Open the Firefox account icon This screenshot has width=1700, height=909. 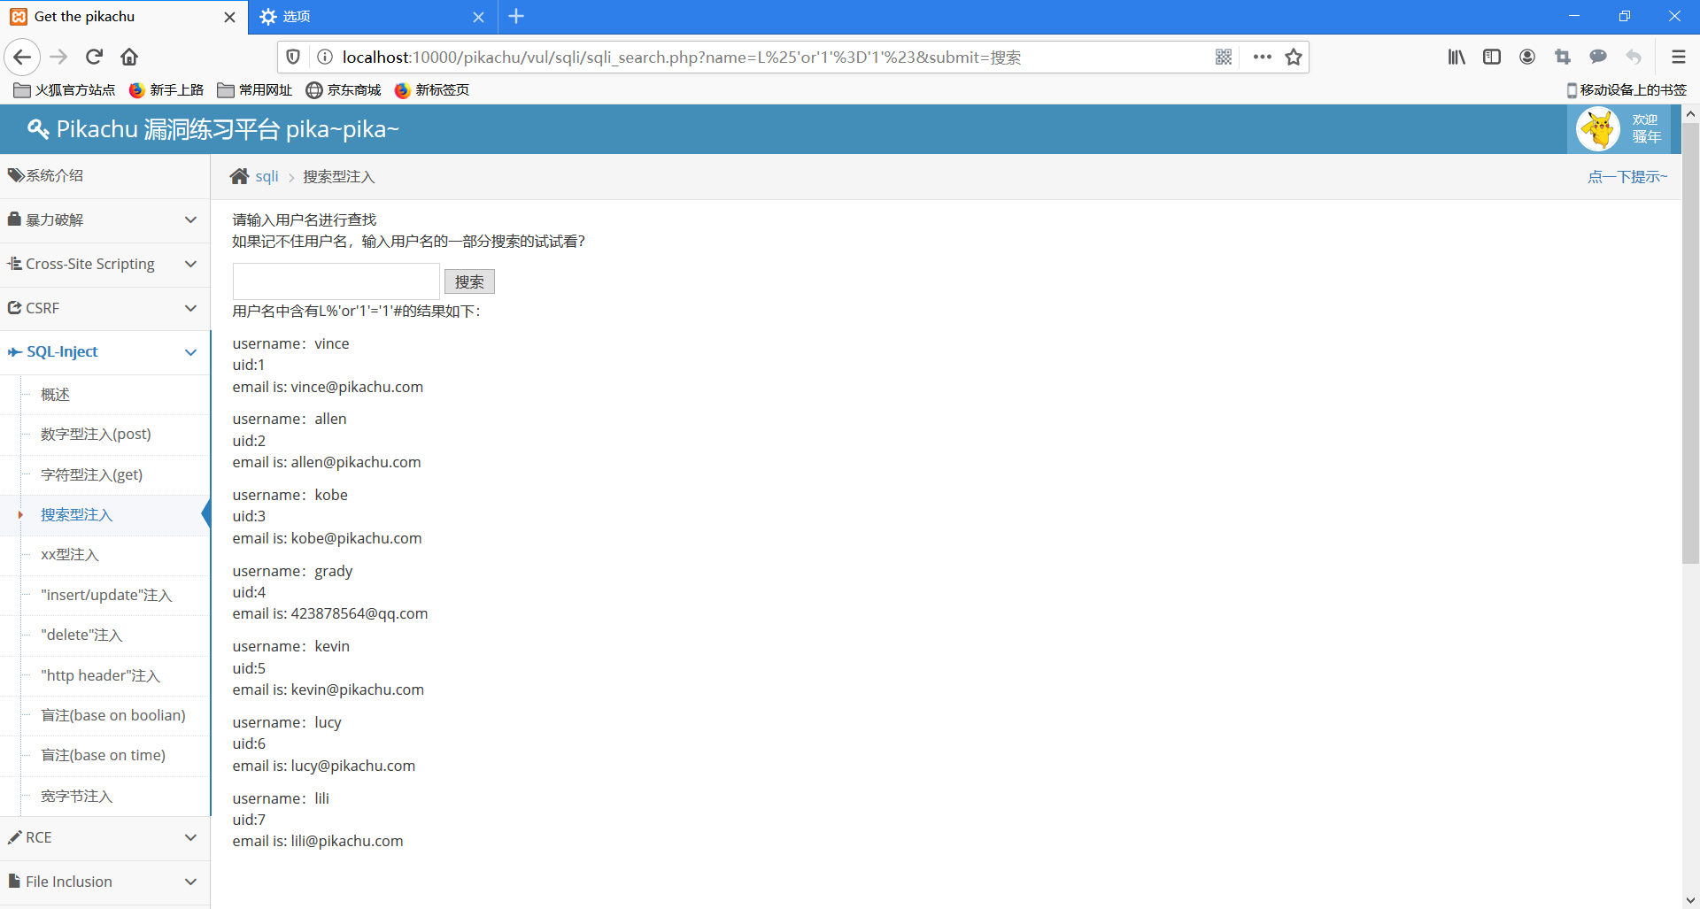point(1527,57)
